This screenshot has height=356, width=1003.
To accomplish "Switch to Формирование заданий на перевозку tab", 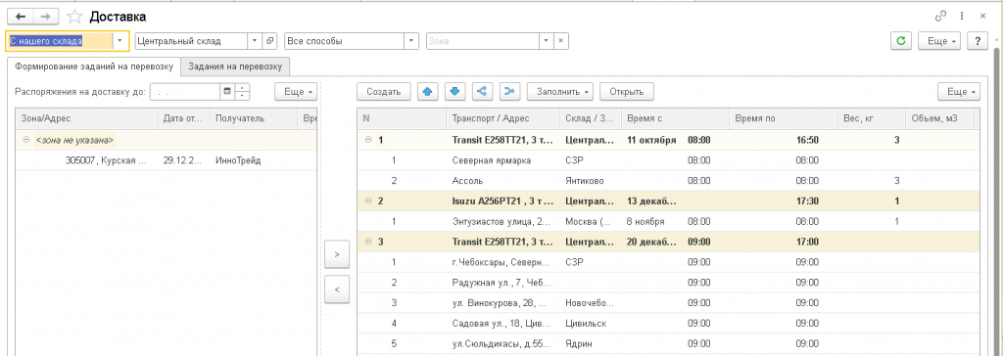I will (94, 66).
